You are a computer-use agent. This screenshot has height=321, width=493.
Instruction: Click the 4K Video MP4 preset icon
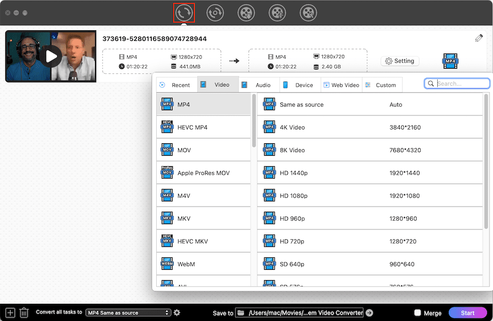[269, 127]
